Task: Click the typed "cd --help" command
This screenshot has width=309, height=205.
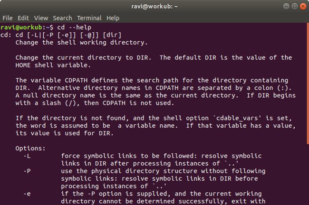Action: [75, 27]
